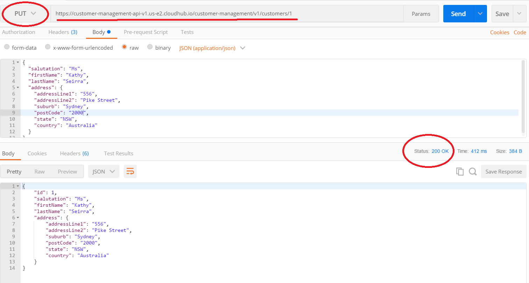Click the "postCode" line in request body

click(x=269, y=113)
